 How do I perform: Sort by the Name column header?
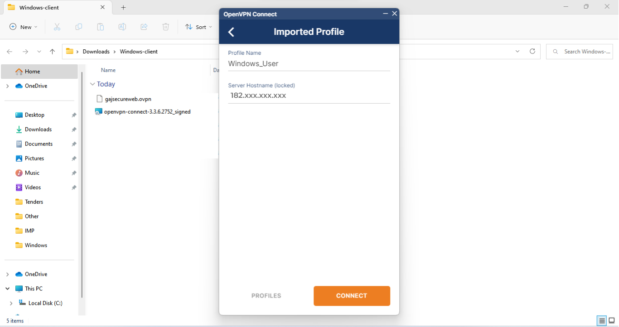(x=108, y=70)
